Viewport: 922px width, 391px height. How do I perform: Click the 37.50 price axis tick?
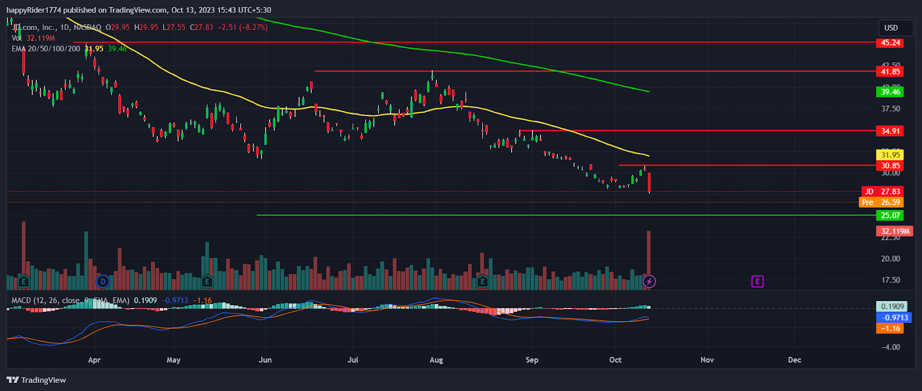click(890, 109)
